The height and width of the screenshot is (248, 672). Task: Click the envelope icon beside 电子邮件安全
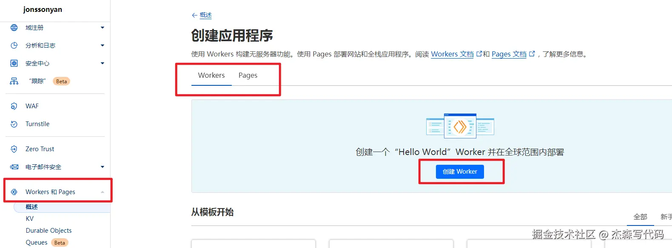pos(14,167)
